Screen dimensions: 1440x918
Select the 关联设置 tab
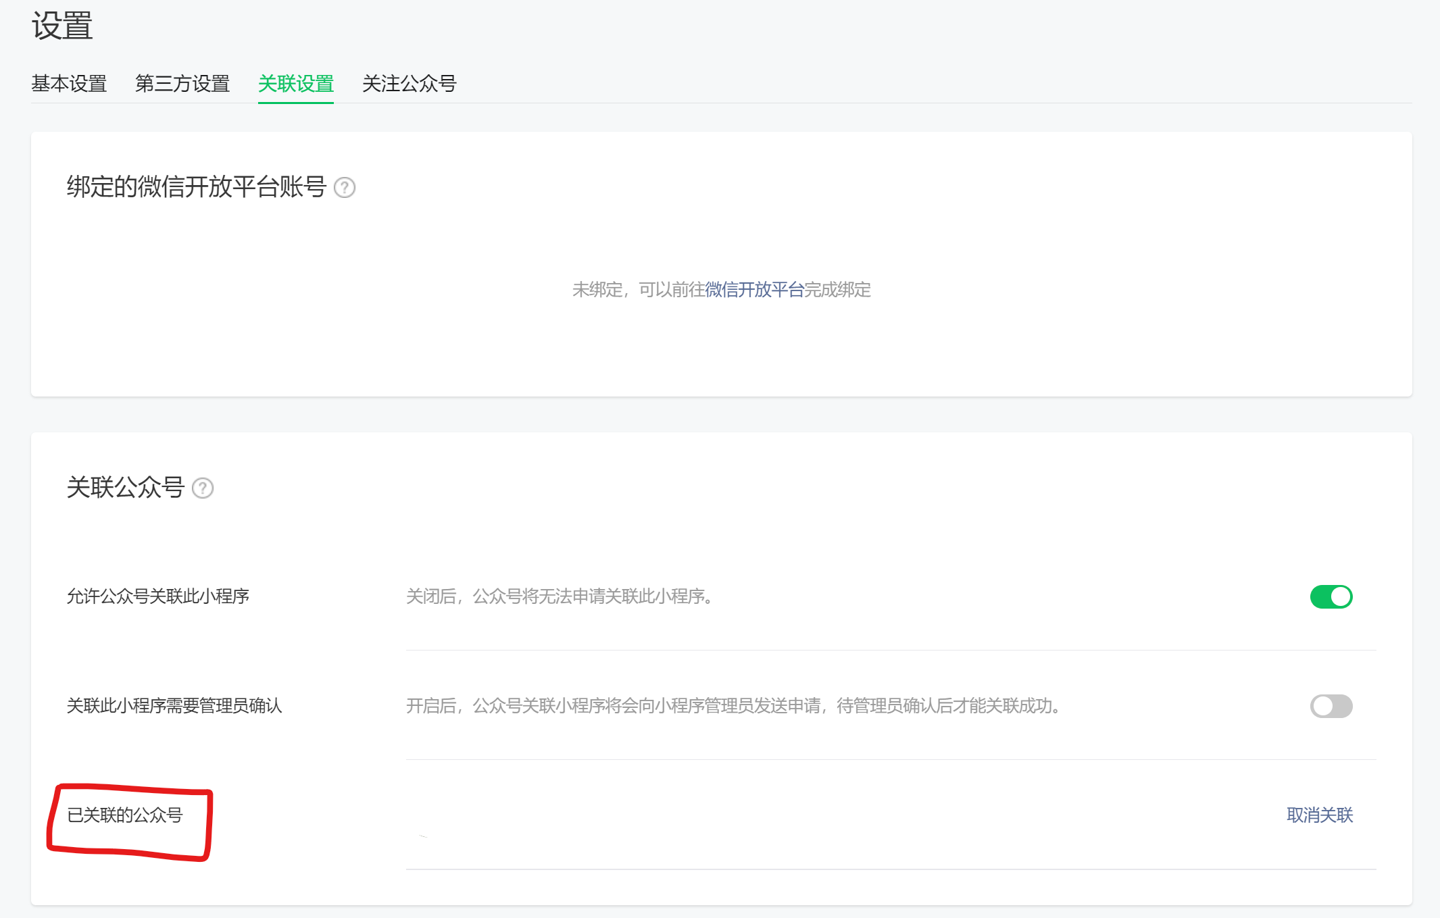(296, 84)
